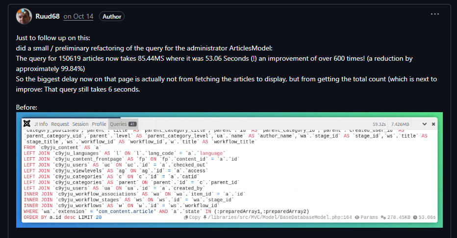457x238 pixels.
Task: Click the Joomla logo in debug bar
Action: tap(27, 124)
